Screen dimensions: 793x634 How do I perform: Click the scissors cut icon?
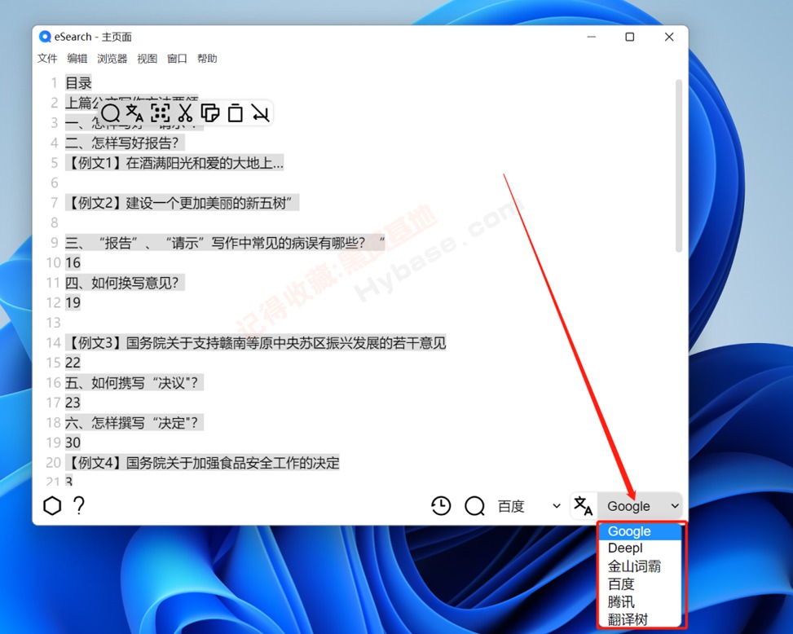185,112
